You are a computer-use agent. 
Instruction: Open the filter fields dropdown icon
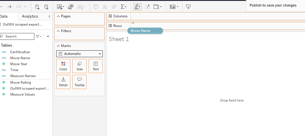coord(38,36)
